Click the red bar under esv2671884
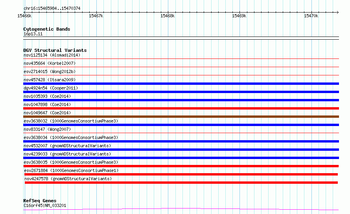 [181, 174]
